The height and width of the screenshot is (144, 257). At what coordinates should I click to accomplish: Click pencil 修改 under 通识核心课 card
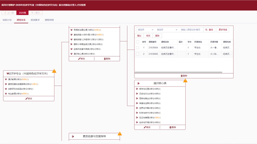[147, 127]
